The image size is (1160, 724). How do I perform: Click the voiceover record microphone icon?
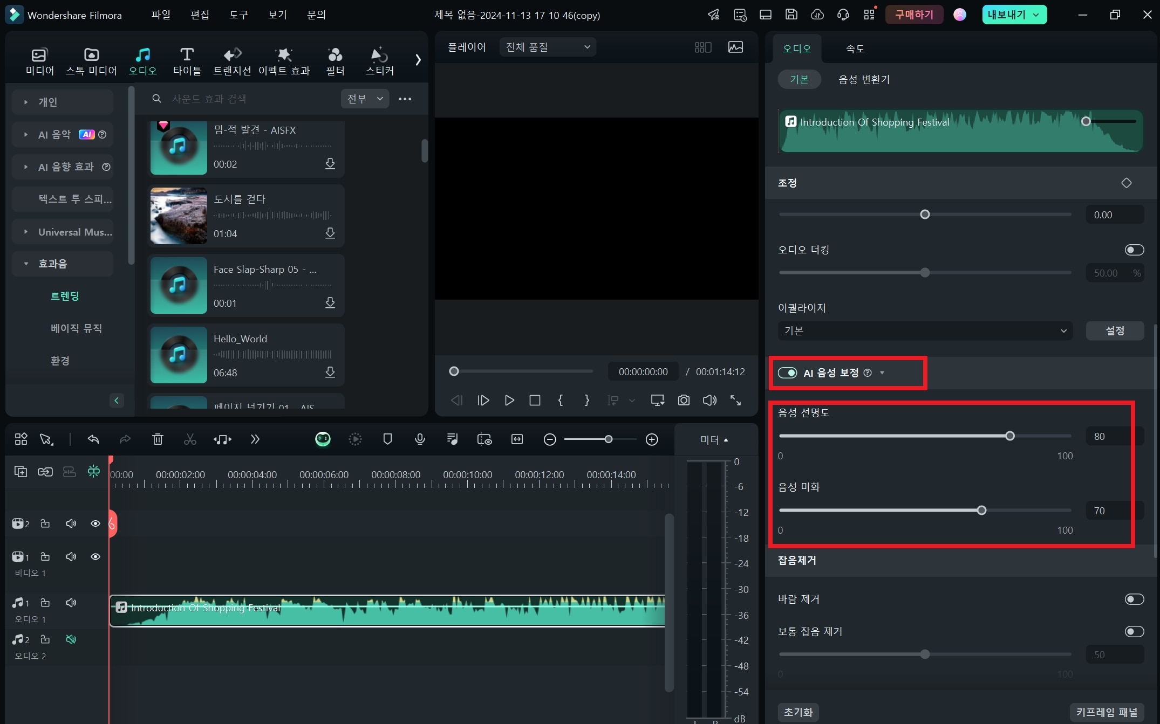(419, 439)
